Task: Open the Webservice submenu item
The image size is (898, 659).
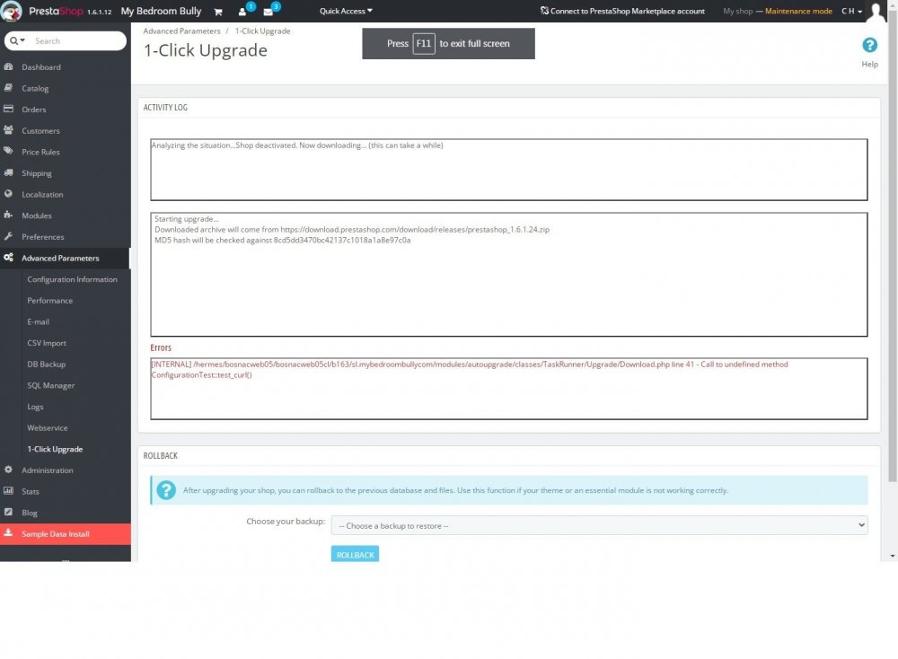Action: pyautogui.click(x=48, y=427)
